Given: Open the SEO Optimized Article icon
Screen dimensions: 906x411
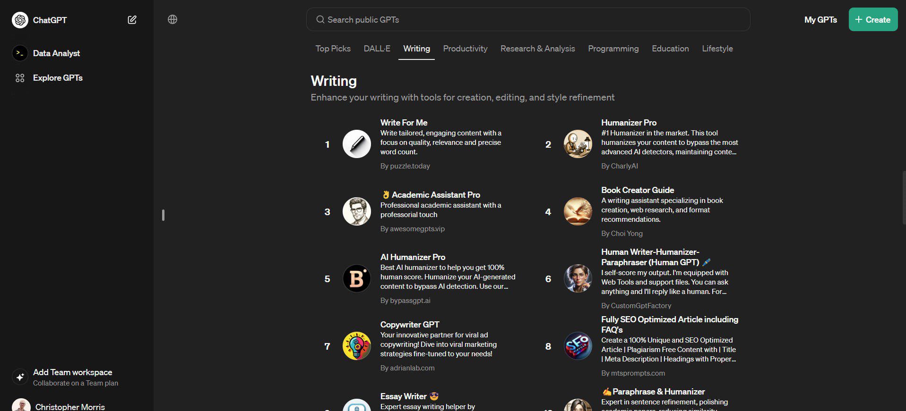Looking at the screenshot, I should 578,346.
